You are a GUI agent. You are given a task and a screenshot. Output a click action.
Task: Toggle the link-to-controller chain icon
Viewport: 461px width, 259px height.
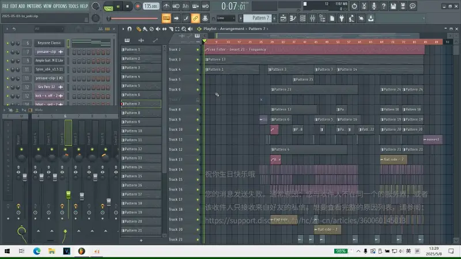point(195,18)
